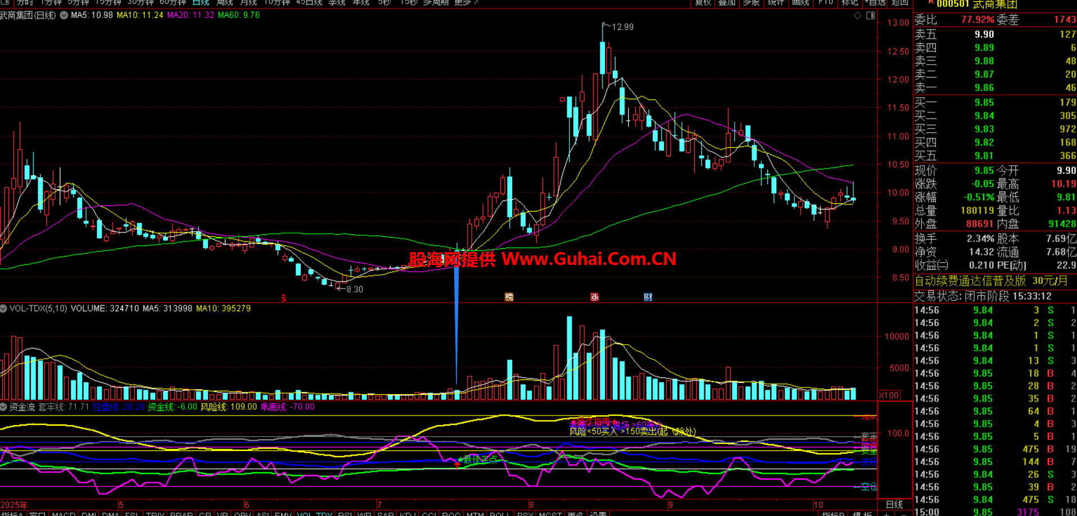
Task: Click the red $ marker below candles
Action: coord(284,298)
